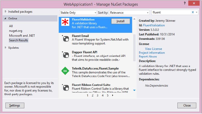Click the Fluent Email package icon
The height and width of the screenshot is (114, 202).
point(65,38)
